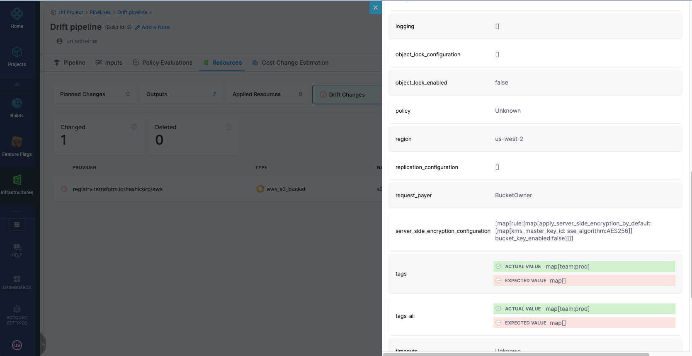Open the module grid selector

17,225
